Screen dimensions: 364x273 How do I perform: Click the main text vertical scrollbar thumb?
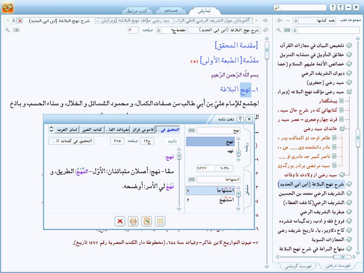coord(267,50)
